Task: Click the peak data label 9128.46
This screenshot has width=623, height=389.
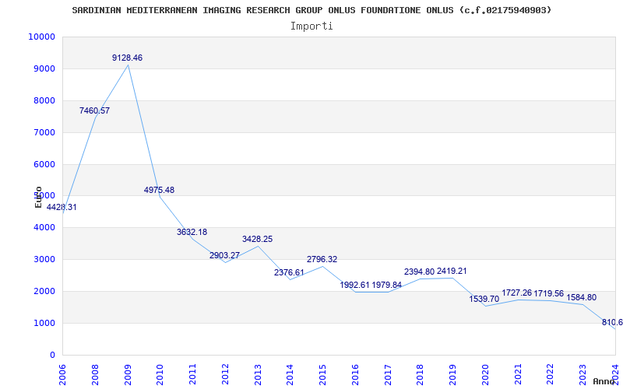Action: pos(127,58)
